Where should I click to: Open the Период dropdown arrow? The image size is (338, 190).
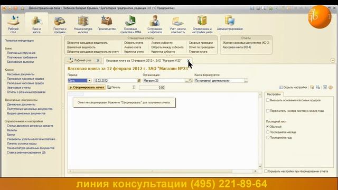pyautogui.click(x=89, y=81)
